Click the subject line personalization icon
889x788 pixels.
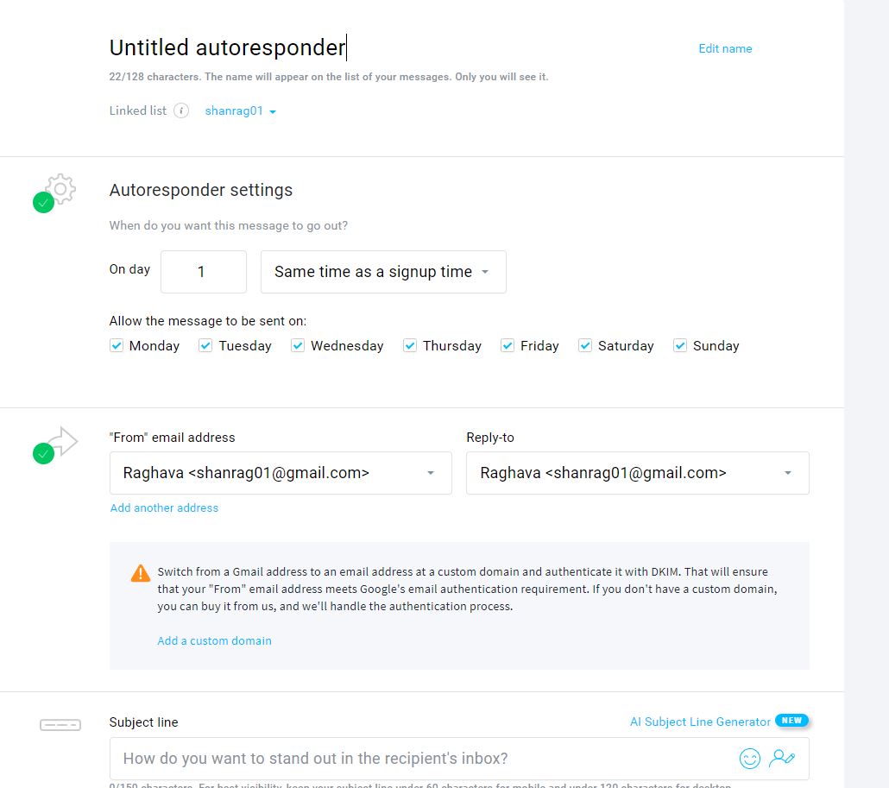tap(782, 759)
